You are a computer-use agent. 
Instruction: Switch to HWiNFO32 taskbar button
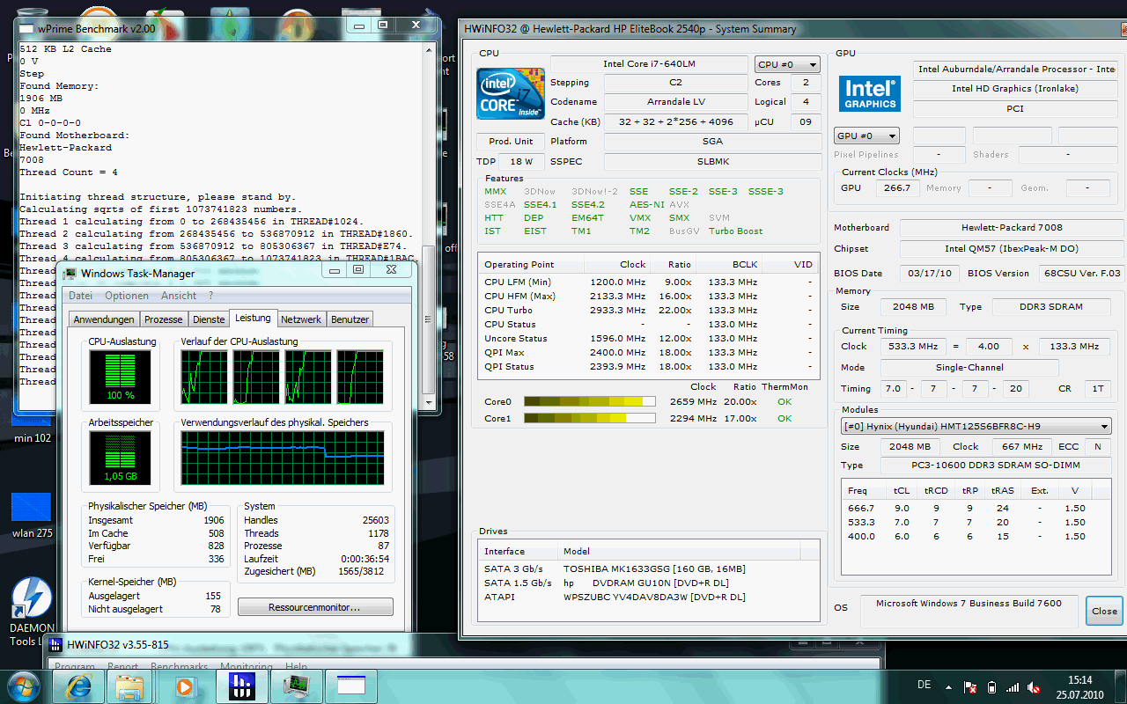241,686
